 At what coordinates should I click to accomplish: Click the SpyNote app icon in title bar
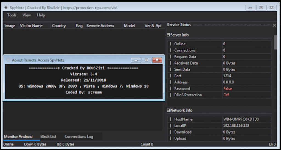tap(6, 8)
